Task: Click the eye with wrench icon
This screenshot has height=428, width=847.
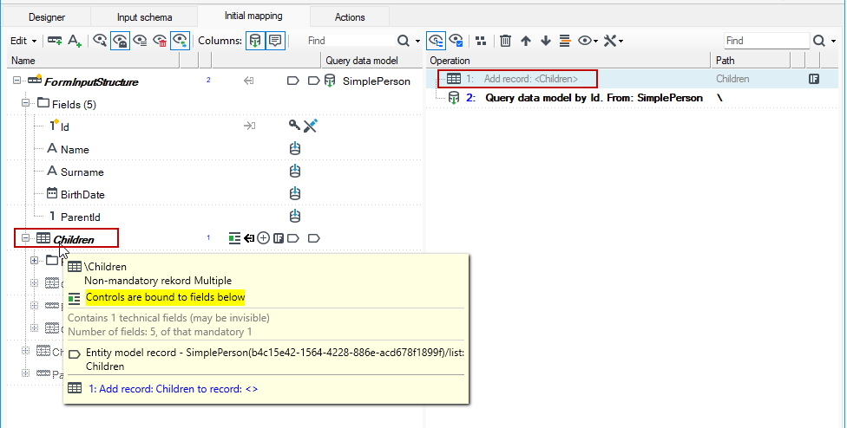Action: (100, 41)
